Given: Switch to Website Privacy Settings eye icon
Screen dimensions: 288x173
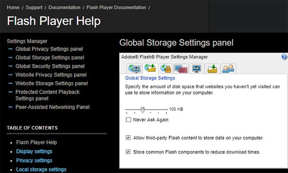Looking at the screenshot, I should click(197, 69).
